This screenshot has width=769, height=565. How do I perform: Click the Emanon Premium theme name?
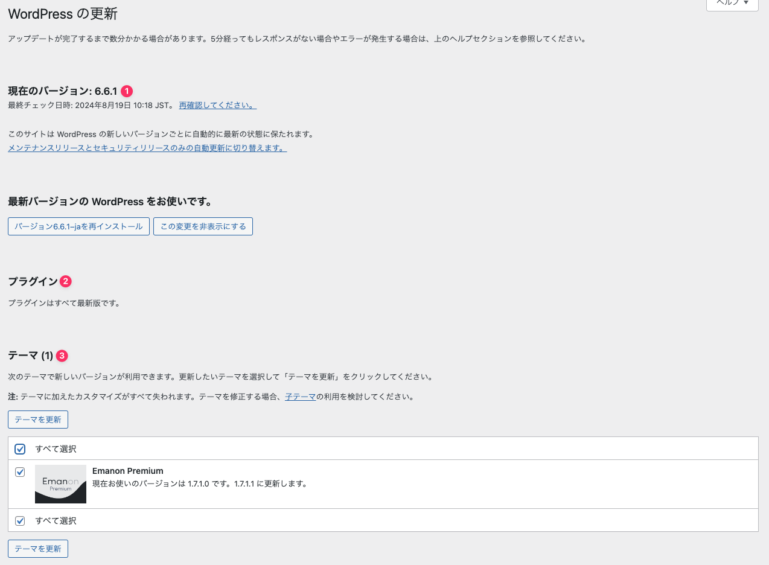point(127,471)
